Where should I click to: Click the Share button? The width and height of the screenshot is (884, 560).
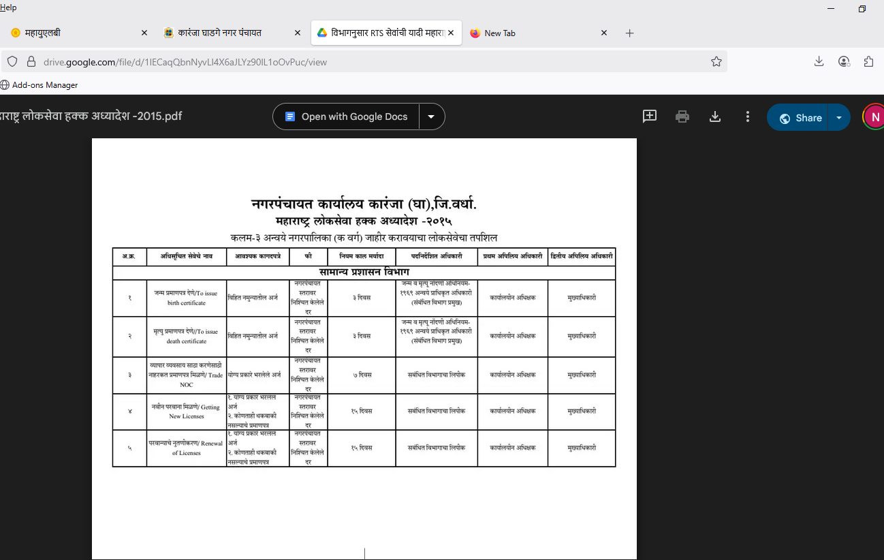(798, 117)
